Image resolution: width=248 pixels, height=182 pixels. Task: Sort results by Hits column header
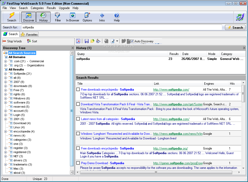coord(235,84)
